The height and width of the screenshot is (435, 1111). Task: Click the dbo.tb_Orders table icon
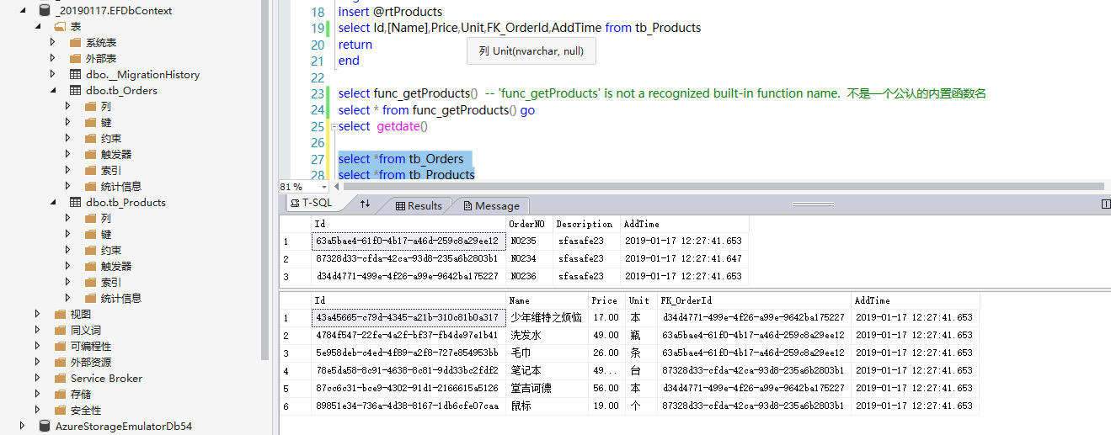click(76, 90)
